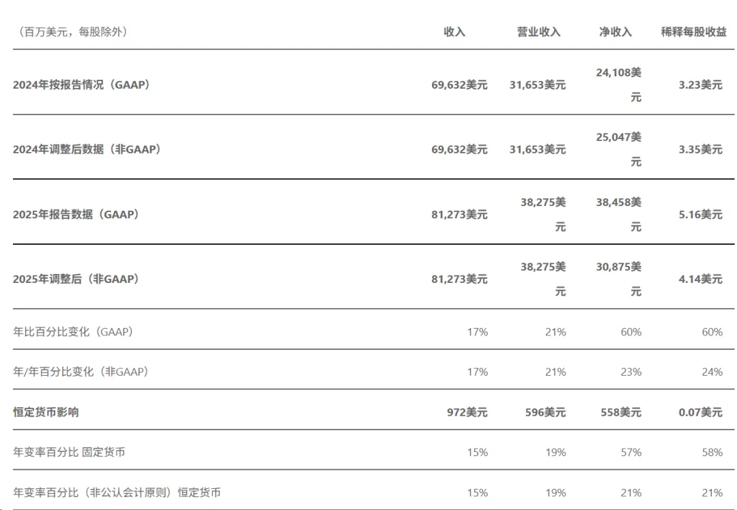Click the 5.16美元 diluted EPS value
The image size is (737, 510).
[700, 215]
